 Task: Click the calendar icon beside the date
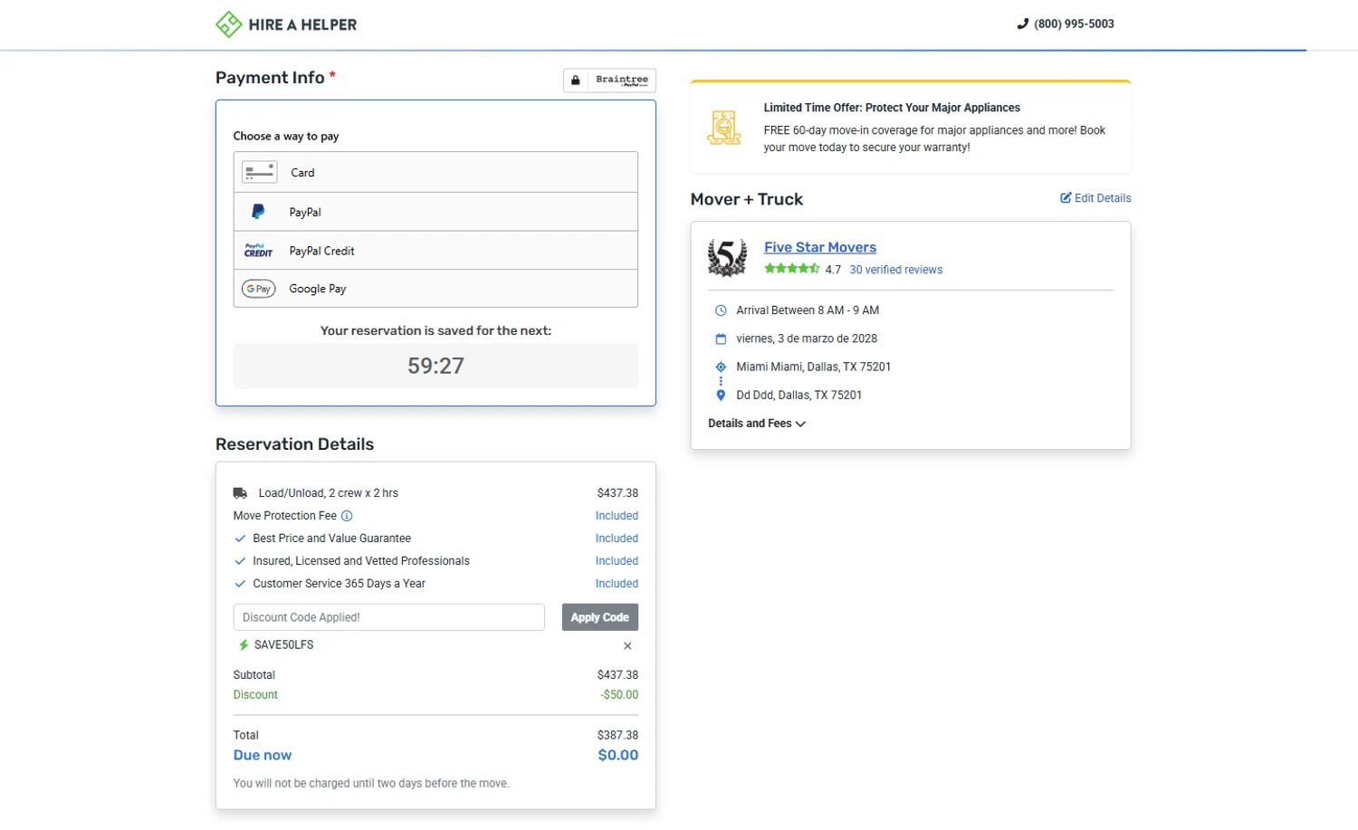tap(721, 339)
